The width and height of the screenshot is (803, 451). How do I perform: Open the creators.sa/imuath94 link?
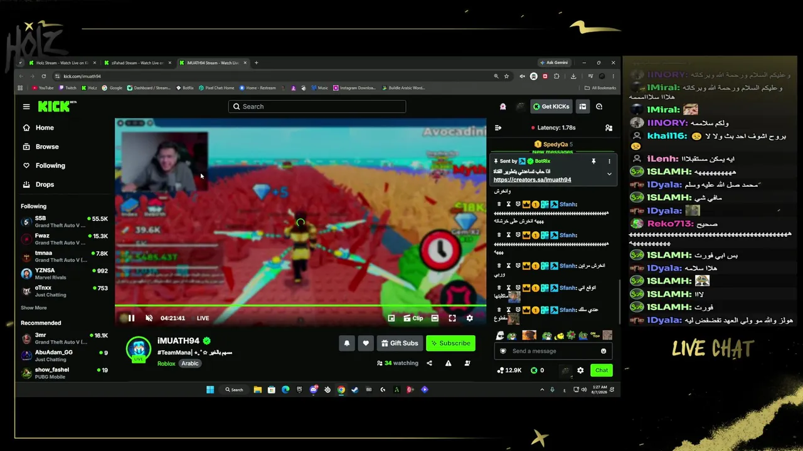532,180
